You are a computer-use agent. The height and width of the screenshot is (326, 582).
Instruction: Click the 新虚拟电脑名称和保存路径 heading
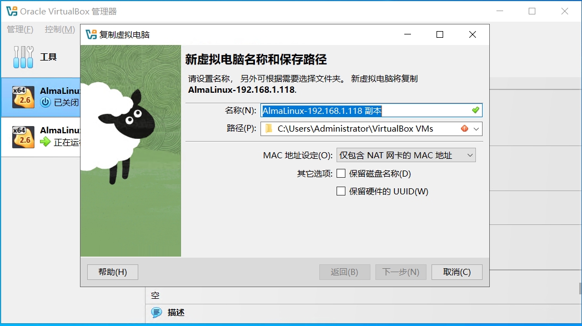click(256, 59)
